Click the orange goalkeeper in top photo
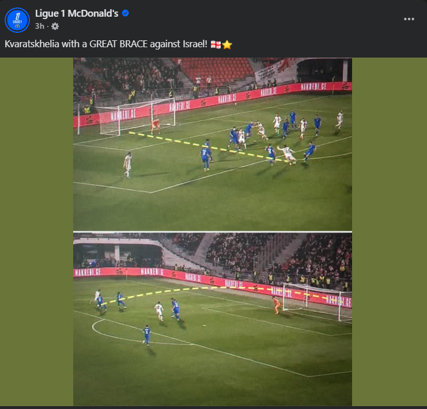The width and height of the screenshot is (427, 409). pyautogui.click(x=156, y=126)
